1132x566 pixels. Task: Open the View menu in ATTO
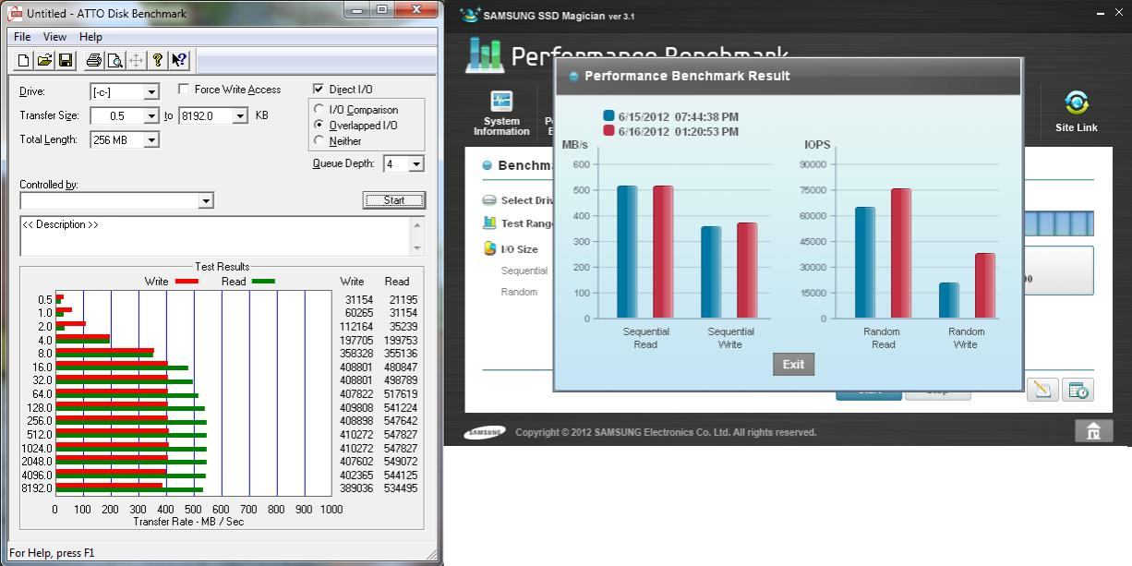54,36
